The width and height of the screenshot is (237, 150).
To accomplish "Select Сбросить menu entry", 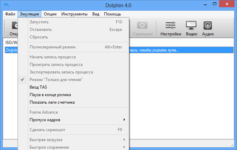I will (x=73, y=37).
